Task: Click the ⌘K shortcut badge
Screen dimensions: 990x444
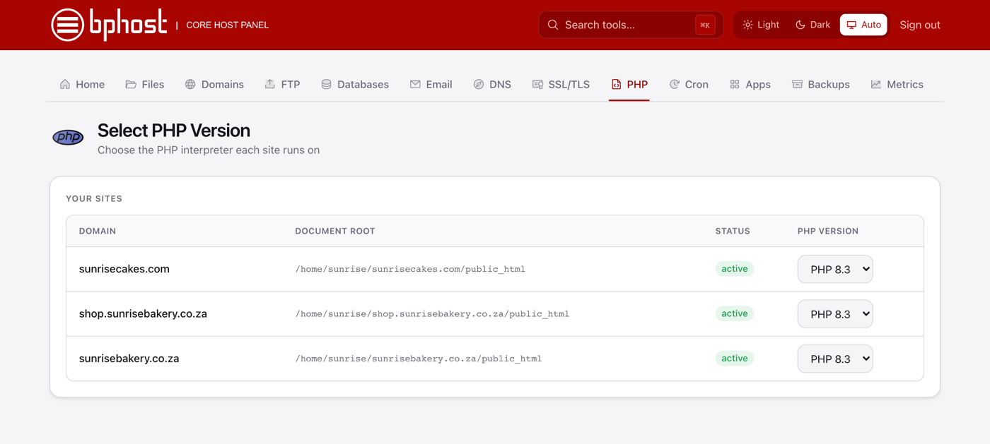Action: coord(705,25)
